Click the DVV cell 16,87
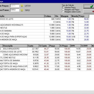The image size is (94, 94). [x=76, y=52]
